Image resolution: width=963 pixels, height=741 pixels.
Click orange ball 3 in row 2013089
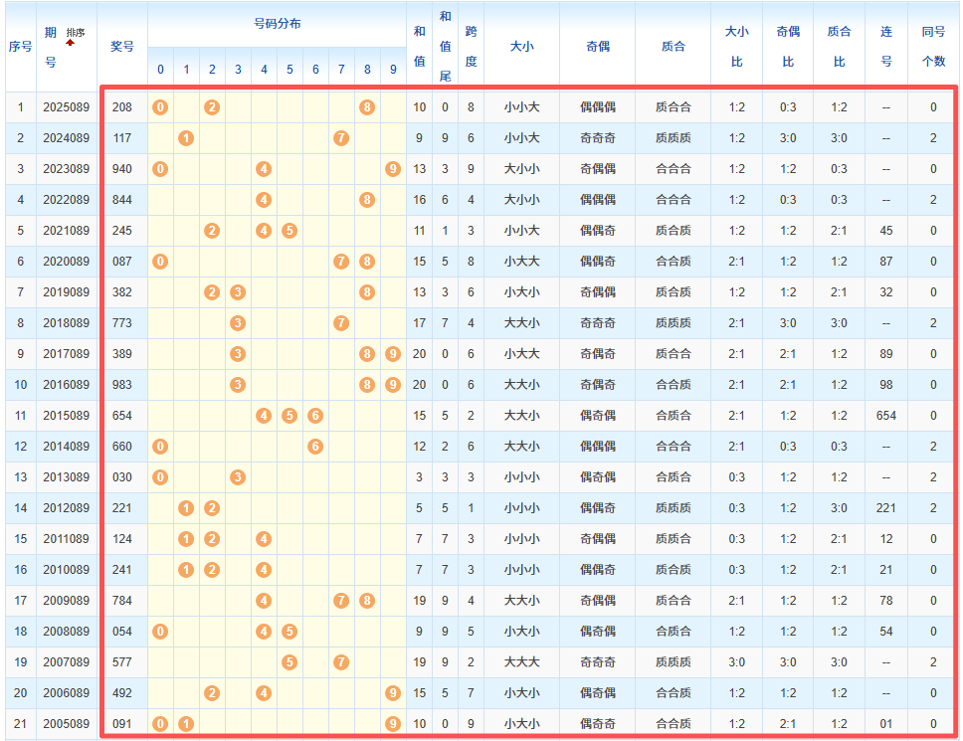238,477
